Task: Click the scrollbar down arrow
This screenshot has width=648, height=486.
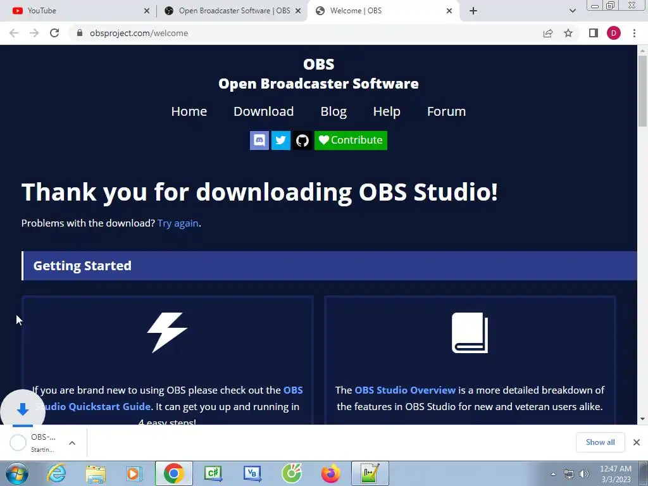Action: click(642, 419)
